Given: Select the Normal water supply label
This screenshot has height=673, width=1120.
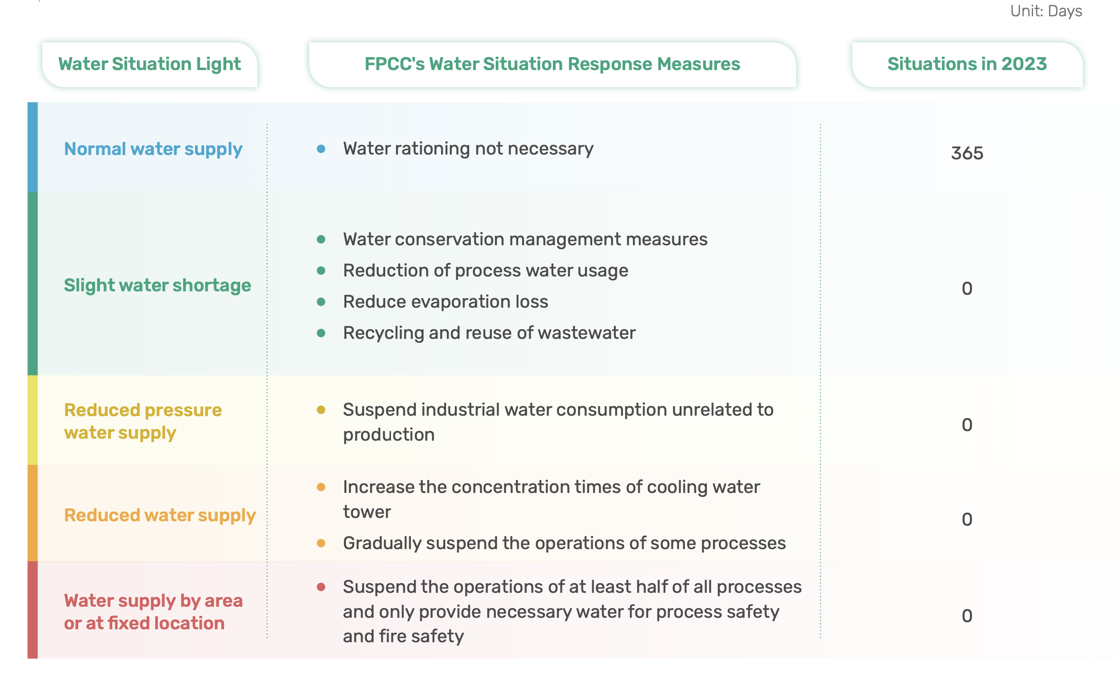Looking at the screenshot, I should (x=153, y=149).
